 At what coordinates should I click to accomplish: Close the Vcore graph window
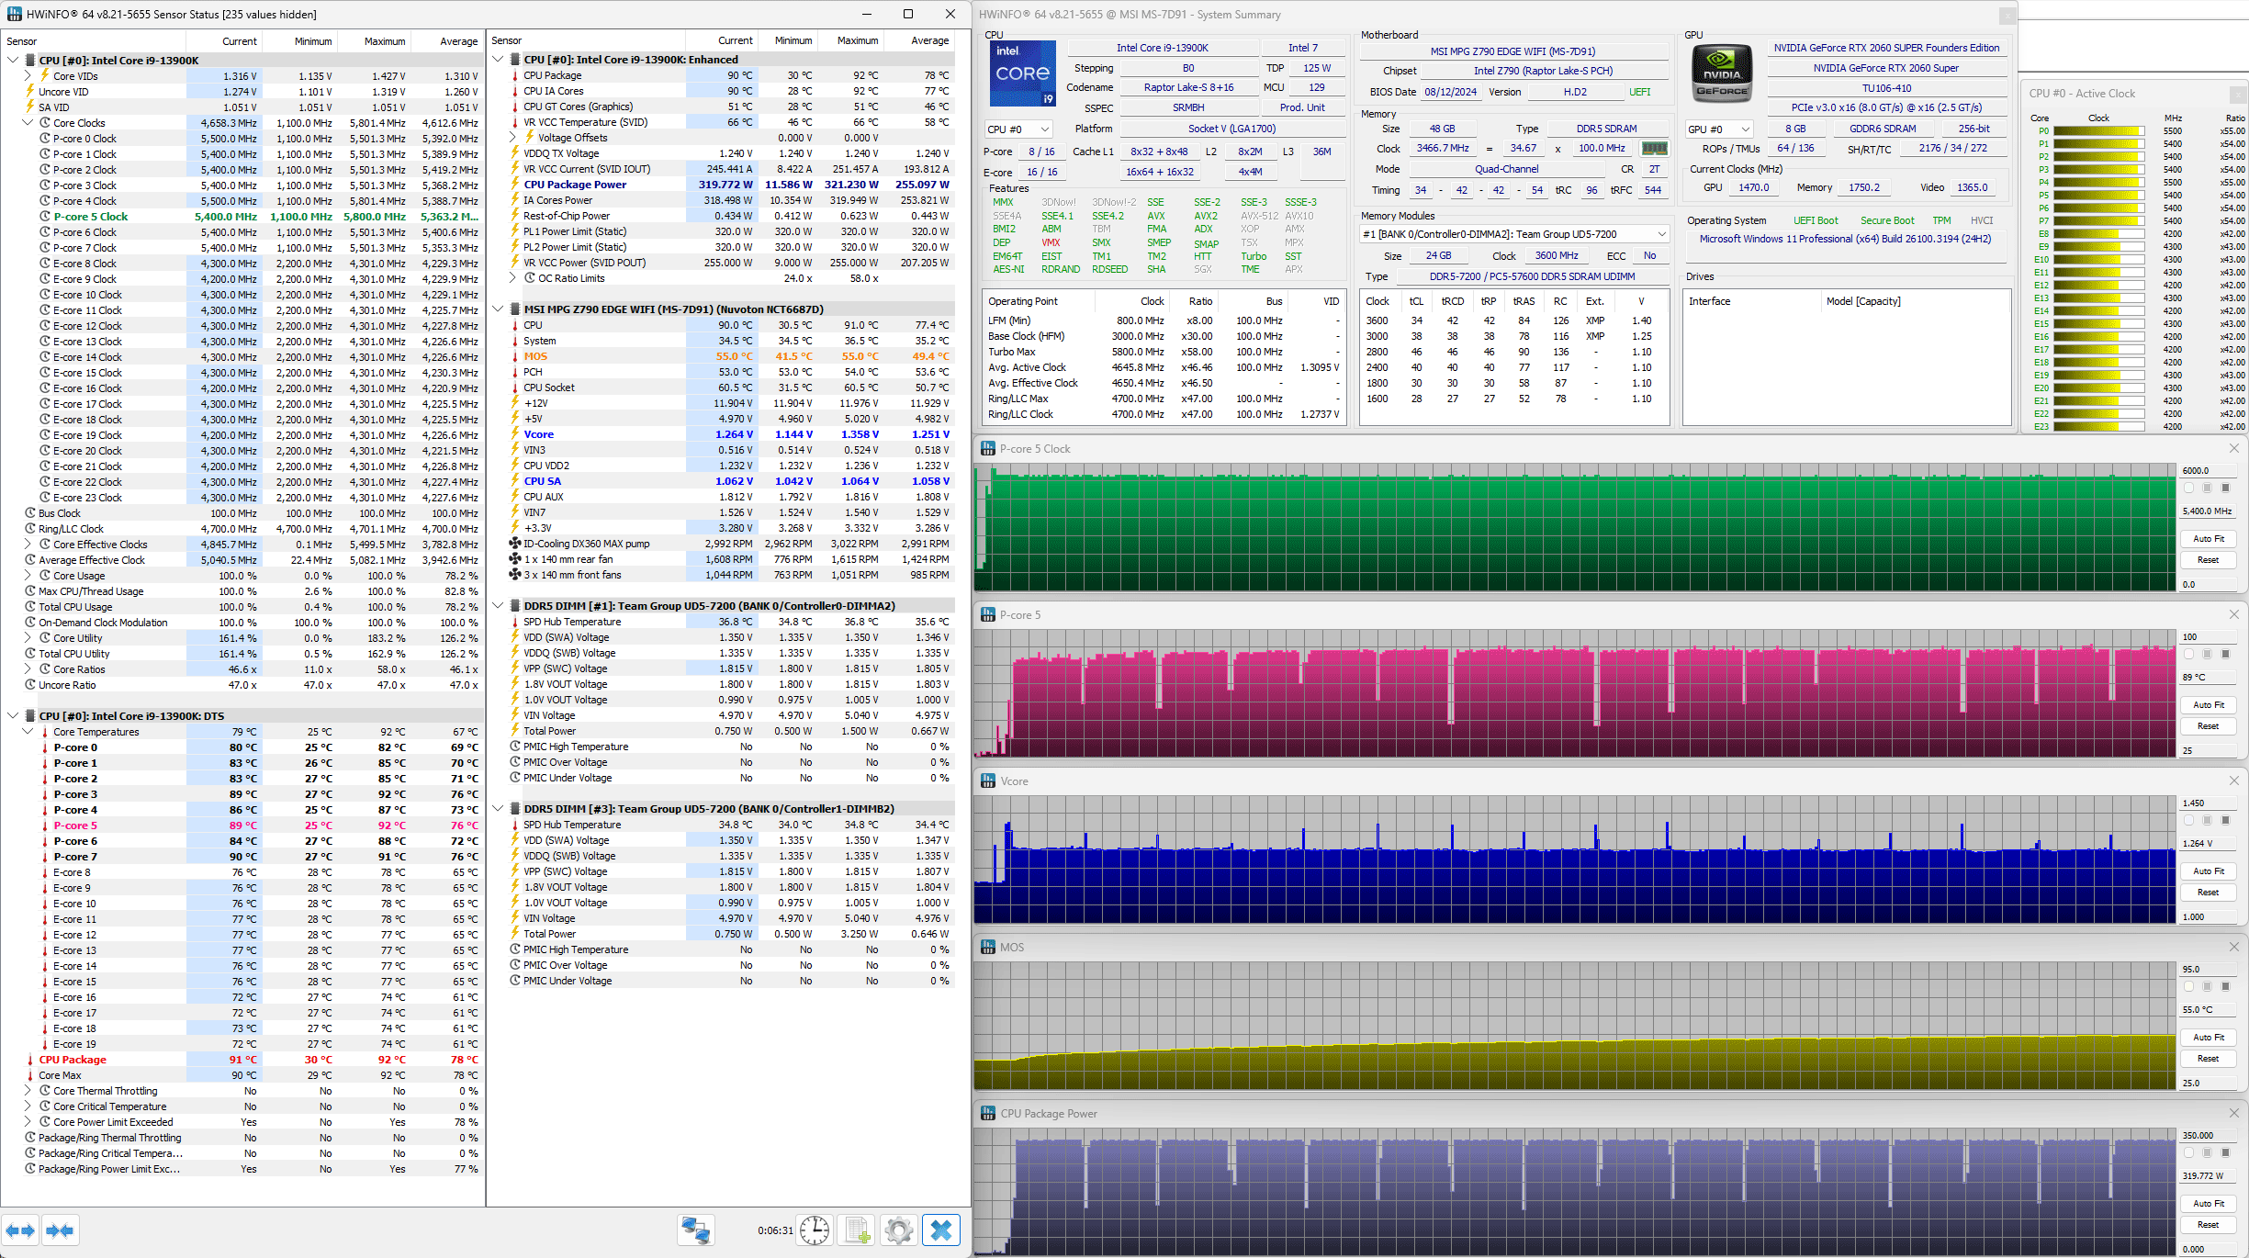point(2234,781)
